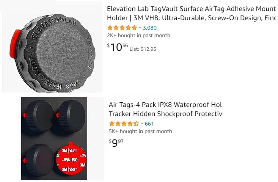This screenshot has width=278, height=182.
Task: Open the 3,080 ratings link
Action: 149,28
